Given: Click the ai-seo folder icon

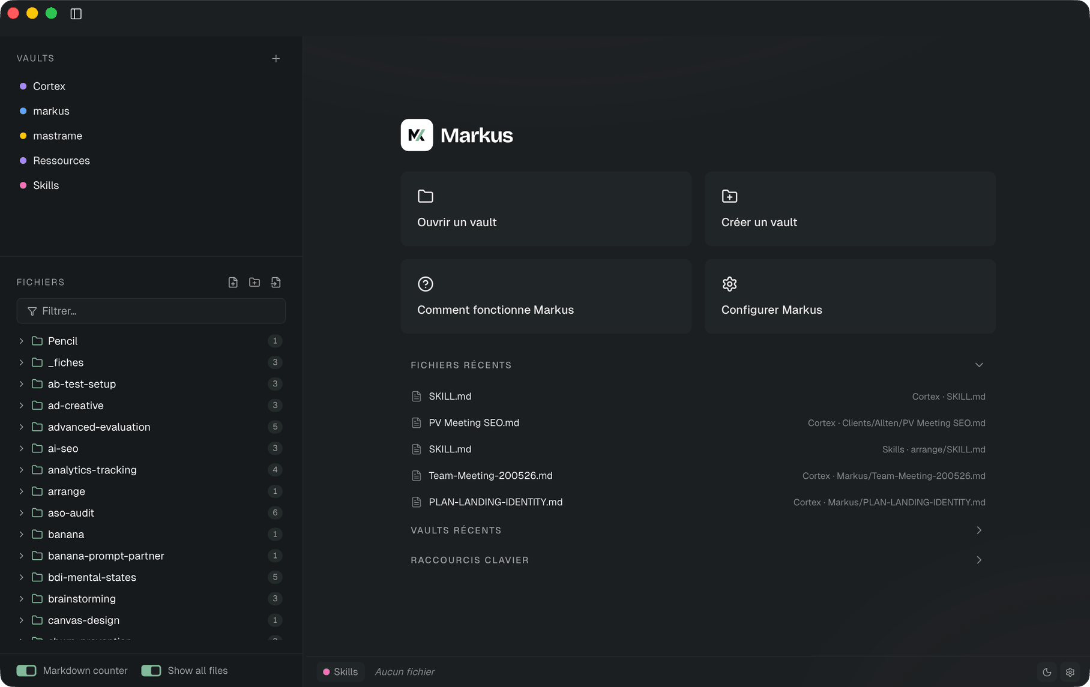Looking at the screenshot, I should tap(37, 448).
